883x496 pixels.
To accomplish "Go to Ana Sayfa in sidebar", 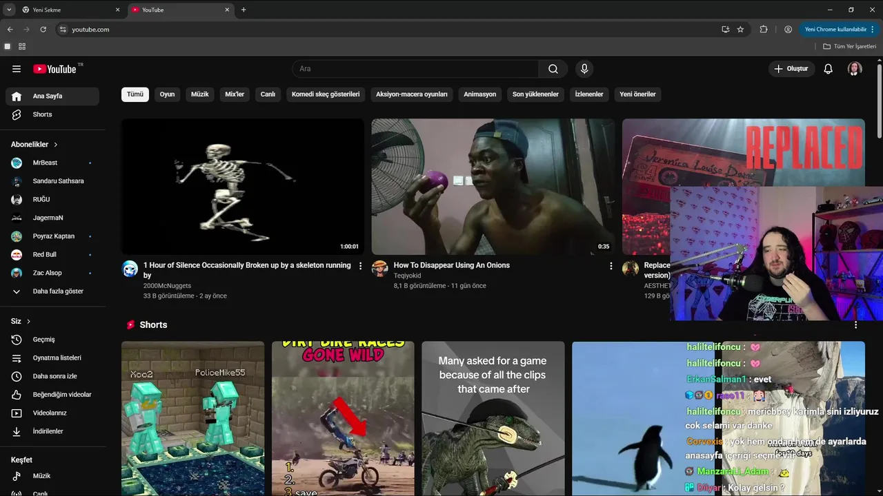I will pyautogui.click(x=52, y=96).
